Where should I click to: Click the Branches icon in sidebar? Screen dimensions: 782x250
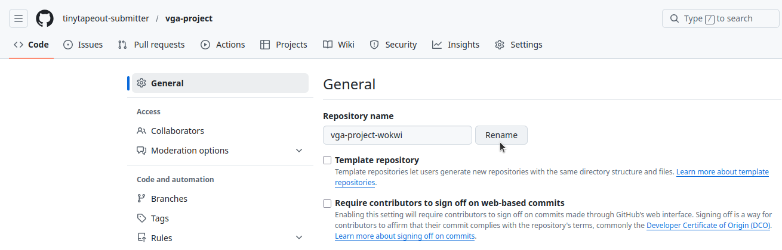coord(141,199)
